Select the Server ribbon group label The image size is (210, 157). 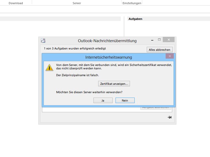tap(77, 3)
